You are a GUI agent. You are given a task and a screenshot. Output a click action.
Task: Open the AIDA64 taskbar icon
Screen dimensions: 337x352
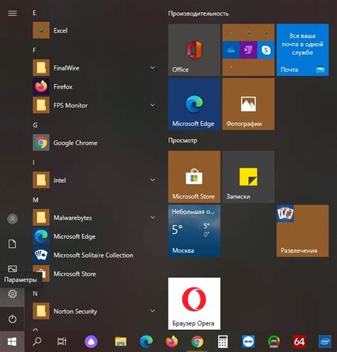tap(299, 341)
